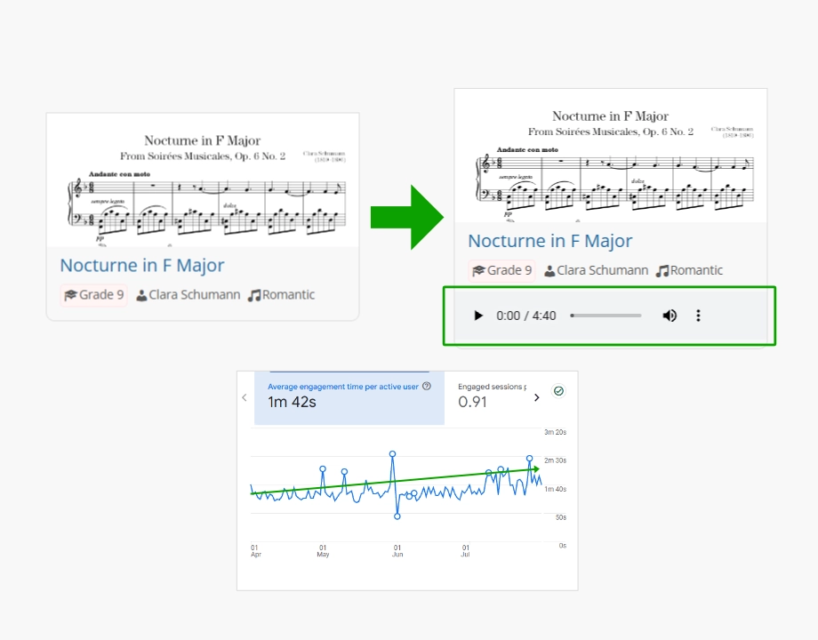Viewport: 818px width, 640px height.
Task: Seek along the audio progress bar
Action: pos(605,316)
